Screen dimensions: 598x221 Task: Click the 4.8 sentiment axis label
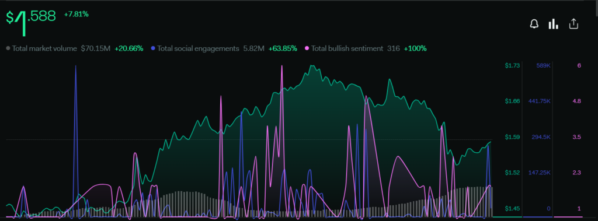tap(576, 101)
